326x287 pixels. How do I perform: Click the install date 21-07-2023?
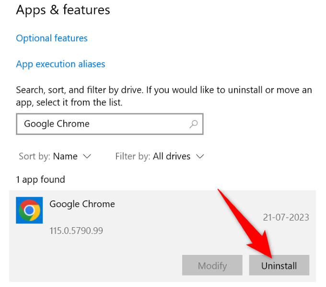286,218
